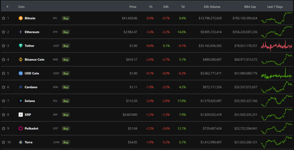Click the USD Coin blue logo icon
Viewport: 294px width, 150px height.
point(20,73)
